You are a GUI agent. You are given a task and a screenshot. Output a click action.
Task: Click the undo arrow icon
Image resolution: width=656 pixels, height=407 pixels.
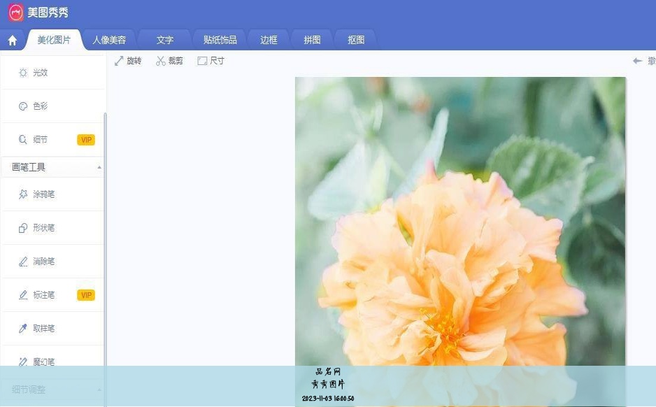coord(638,61)
